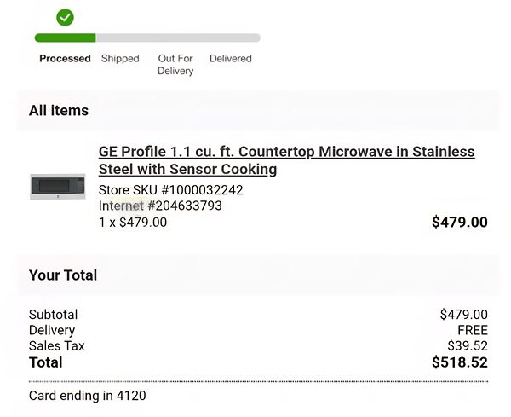The image size is (511, 417).
Task: Click the Internet #204633793 text
Action: click(x=160, y=206)
